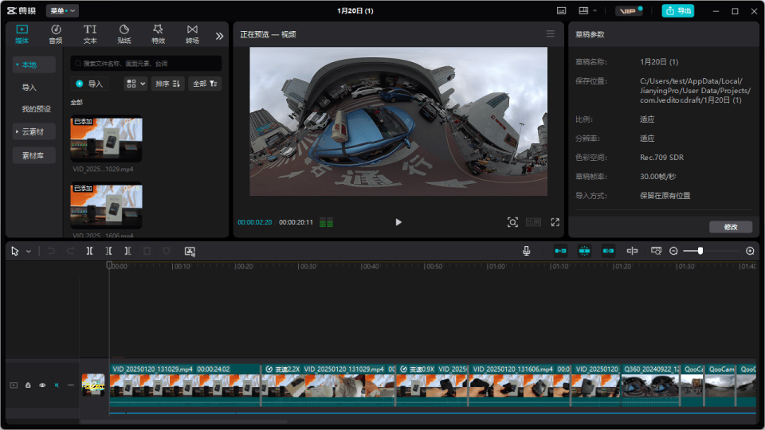This screenshot has height=430, width=765.
Task: Toggle the lock on the main video track
Action: pos(28,385)
